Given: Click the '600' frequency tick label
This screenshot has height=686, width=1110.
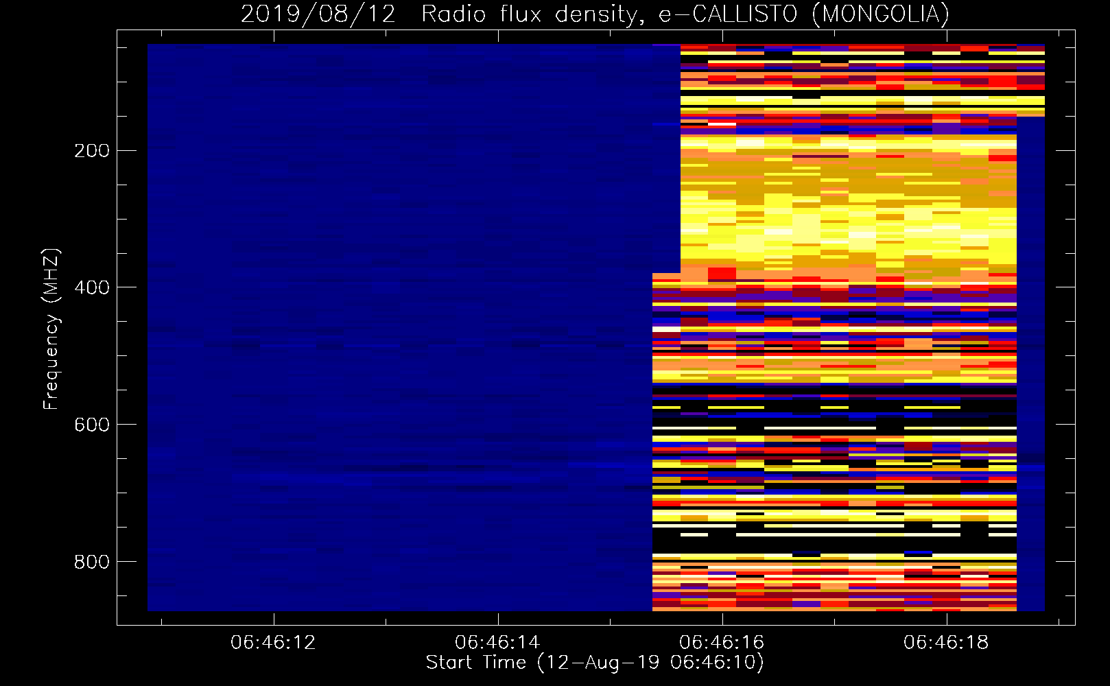Looking at the screenshot, I should coord(92,425).
